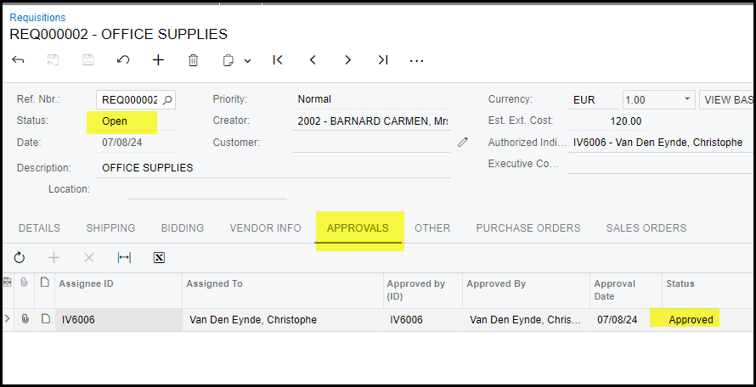The image size is (756, 387).
Task: Switch to the Details tab
Action: point(39,227)
